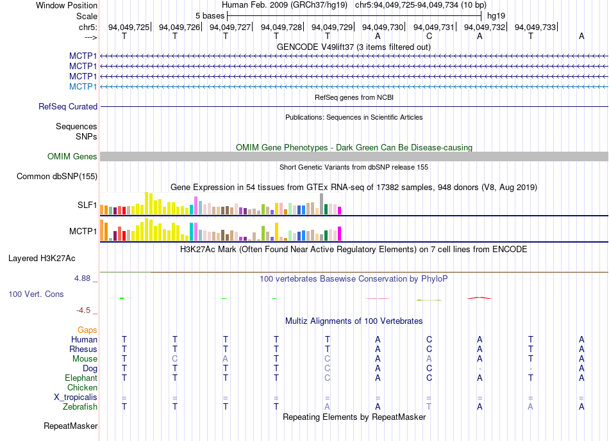The image size is (609, 441).
Task: Select the OMIM Genes track label
Action: [72, 156]
